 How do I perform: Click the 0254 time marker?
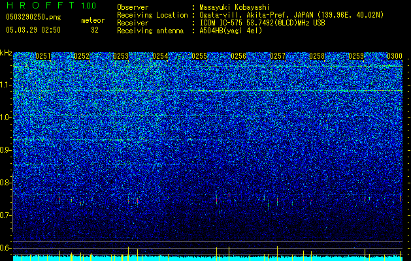160,56
